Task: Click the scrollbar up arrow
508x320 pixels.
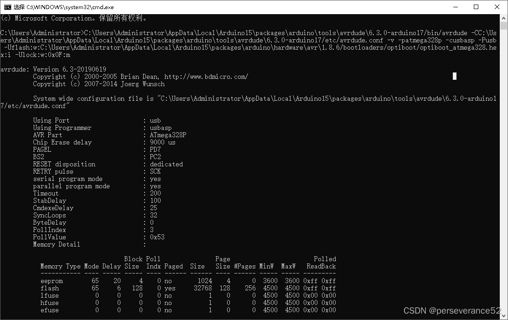Action: coord(503,17)
